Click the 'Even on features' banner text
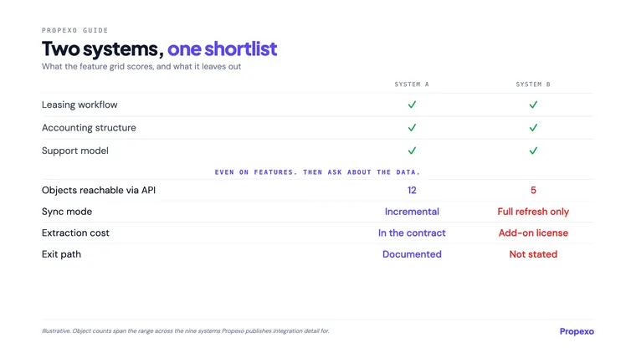 [317, 172]
